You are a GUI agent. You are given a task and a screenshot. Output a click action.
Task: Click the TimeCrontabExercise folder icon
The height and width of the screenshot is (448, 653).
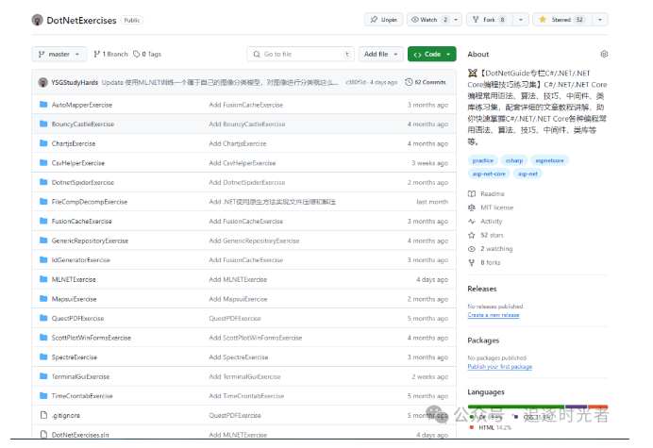pyautogui.click(x=43, y=395)
